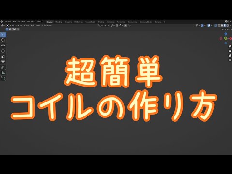Open the Window menu
The width and height of the screenshot is (232, 174).
[x=31, y=22]
